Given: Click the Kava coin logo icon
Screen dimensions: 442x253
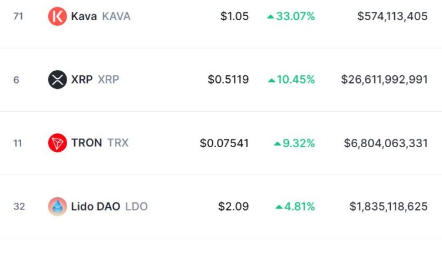Looking at the screenshot, I should pos(57,16).
